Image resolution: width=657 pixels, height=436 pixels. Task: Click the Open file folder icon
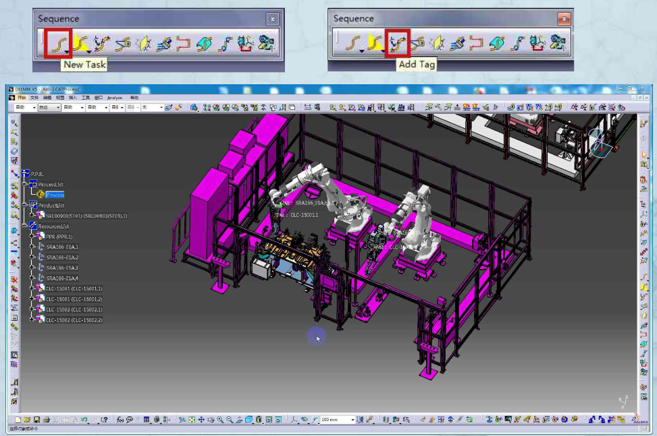27,419
